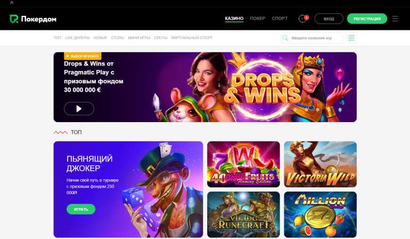This screenshot has height=239, width=410.
Task: Click the home icon in top bar
Action: click(x=12, y=3)
